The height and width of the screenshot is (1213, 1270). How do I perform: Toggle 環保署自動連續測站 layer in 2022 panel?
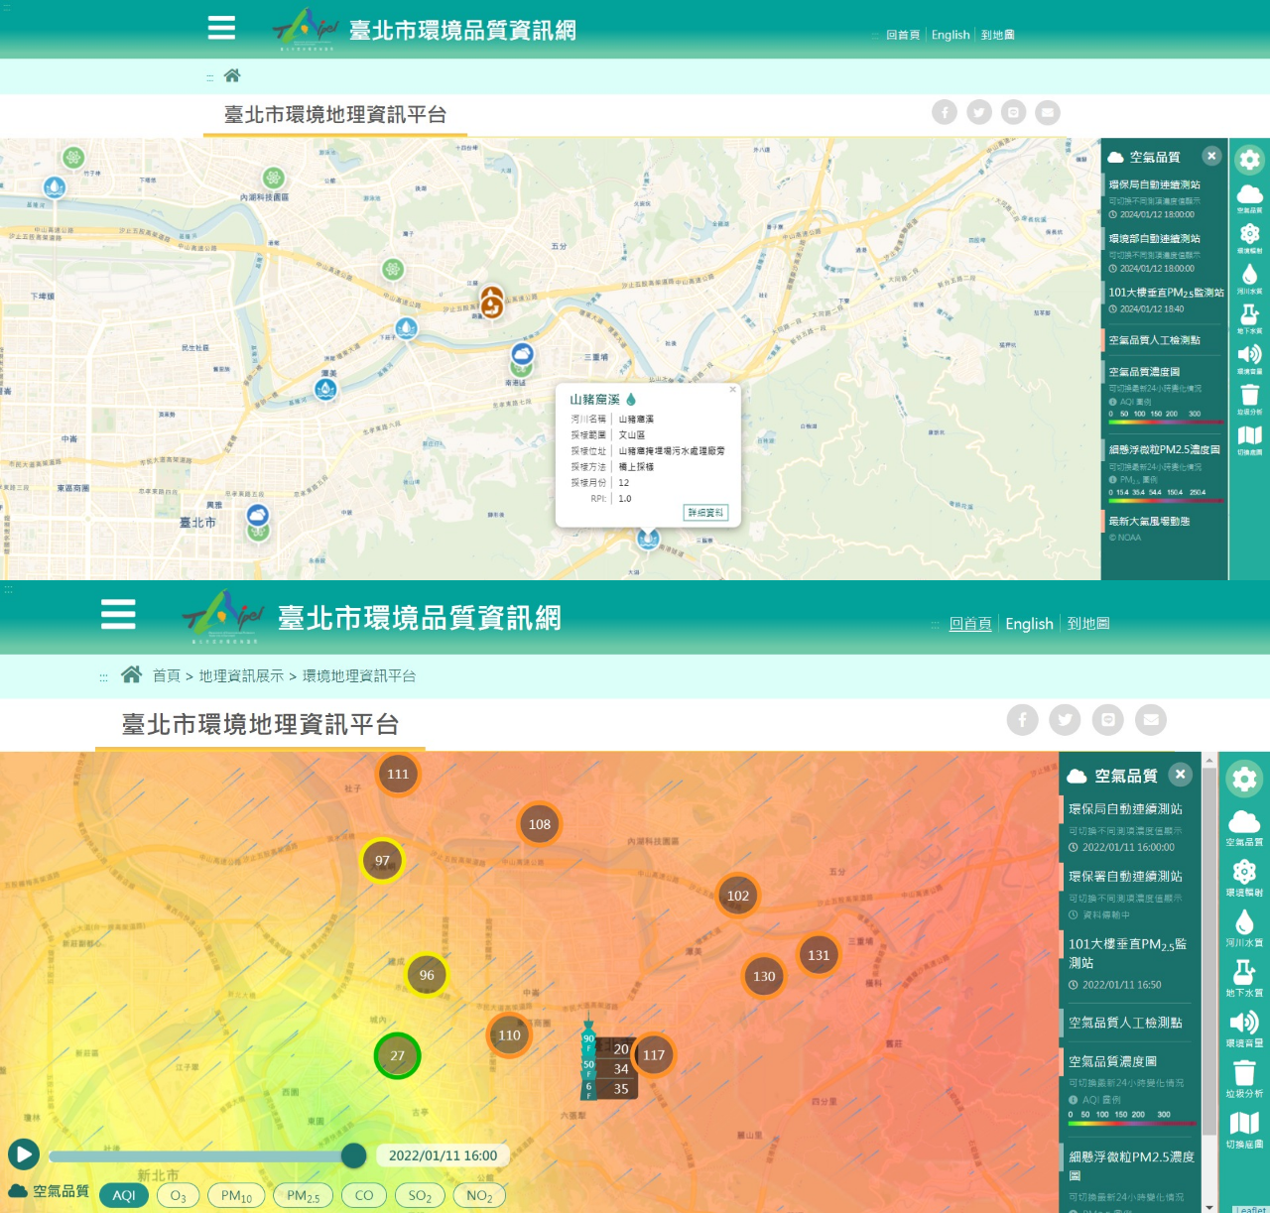coord(1125,877)
